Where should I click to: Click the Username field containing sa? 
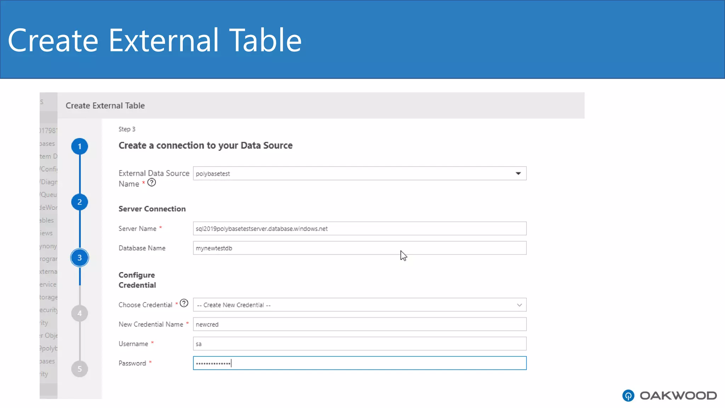tap(359, 344)
